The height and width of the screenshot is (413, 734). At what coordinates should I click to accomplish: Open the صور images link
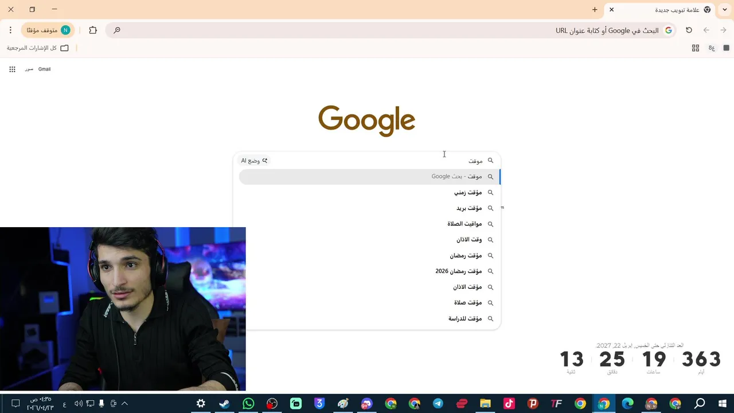29,69
